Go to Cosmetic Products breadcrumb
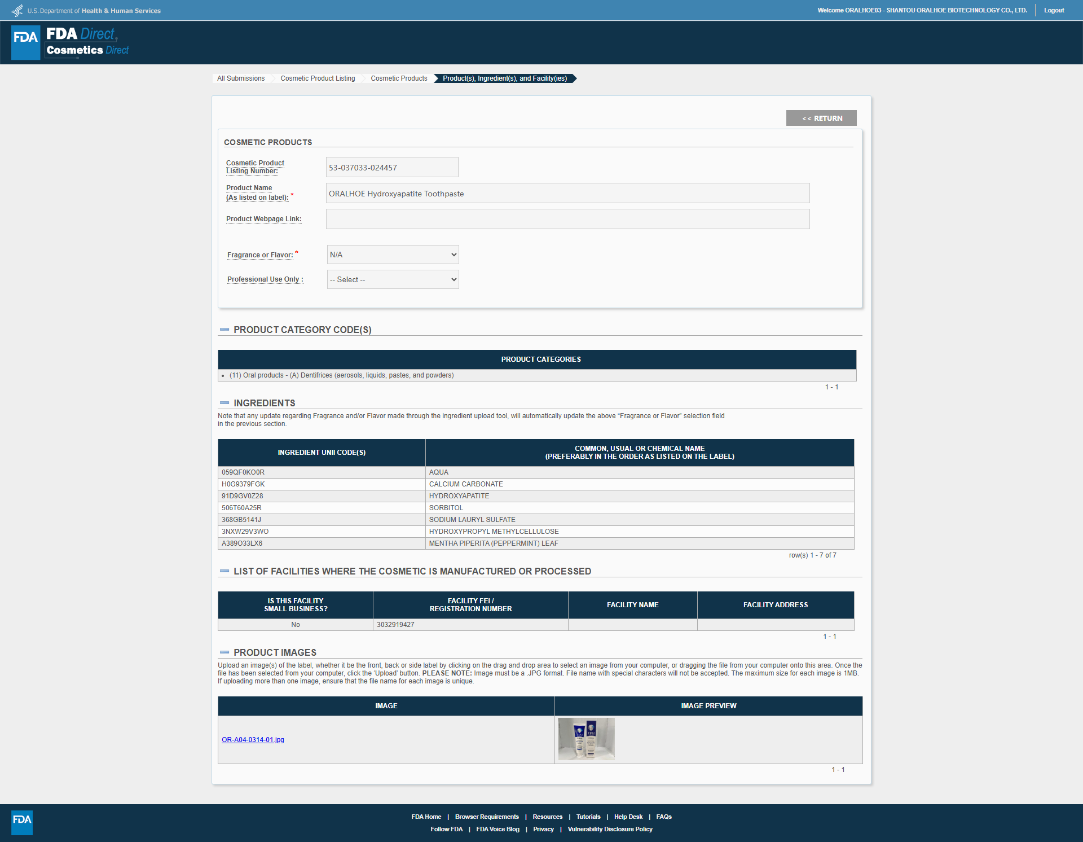Image resolution: width=1083 pixels, height=842 pixels. (x=399, y=78)
